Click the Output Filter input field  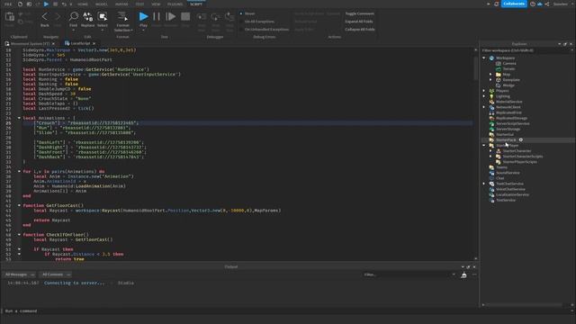tap(409, 274)
